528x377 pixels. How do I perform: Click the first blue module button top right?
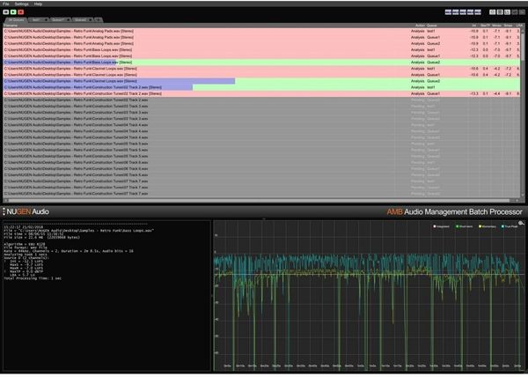click(449, 12)
